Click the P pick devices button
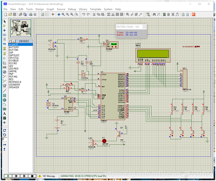216x181 pixels. click(10, 41)
